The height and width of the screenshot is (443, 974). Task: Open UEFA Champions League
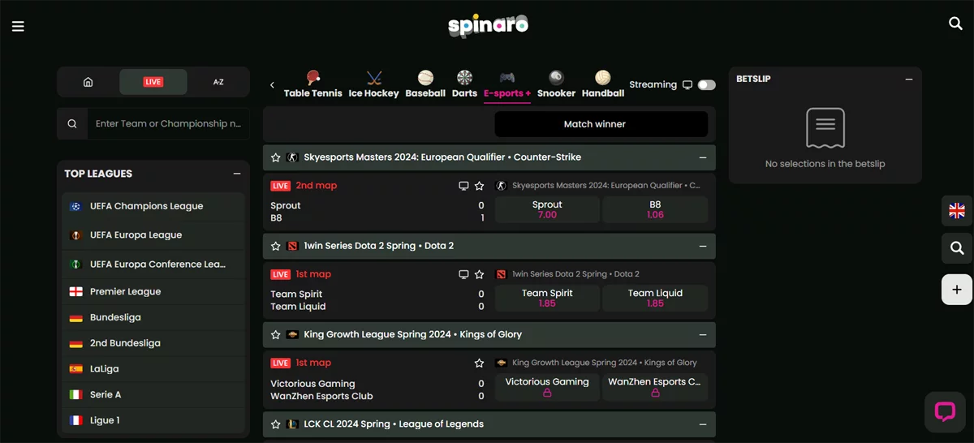[153, 206]
